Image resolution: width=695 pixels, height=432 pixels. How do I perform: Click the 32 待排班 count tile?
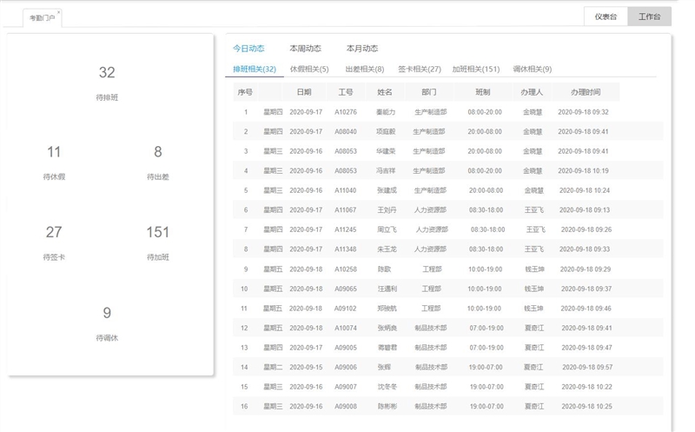(x=107, y=82)
